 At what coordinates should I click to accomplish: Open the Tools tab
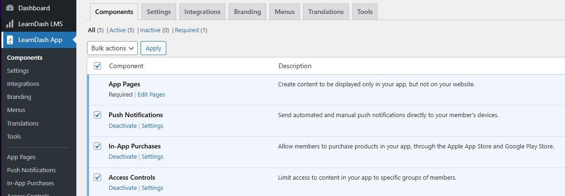point(364,12)
